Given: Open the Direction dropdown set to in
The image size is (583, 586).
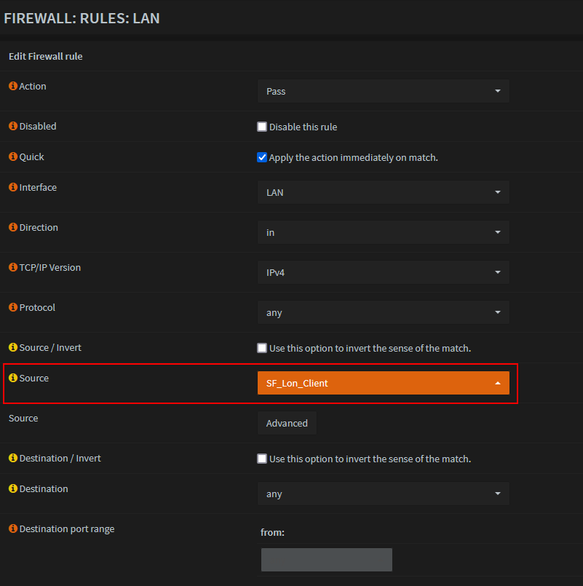Looking at the screenshot, I should pyautogui.click(x=383, y=232).
